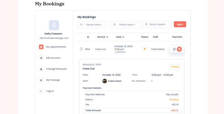Click the Crew Cut heading in the details card
Image resolution: width=224 pixels, height=114 pixels.
pos(89,69)
